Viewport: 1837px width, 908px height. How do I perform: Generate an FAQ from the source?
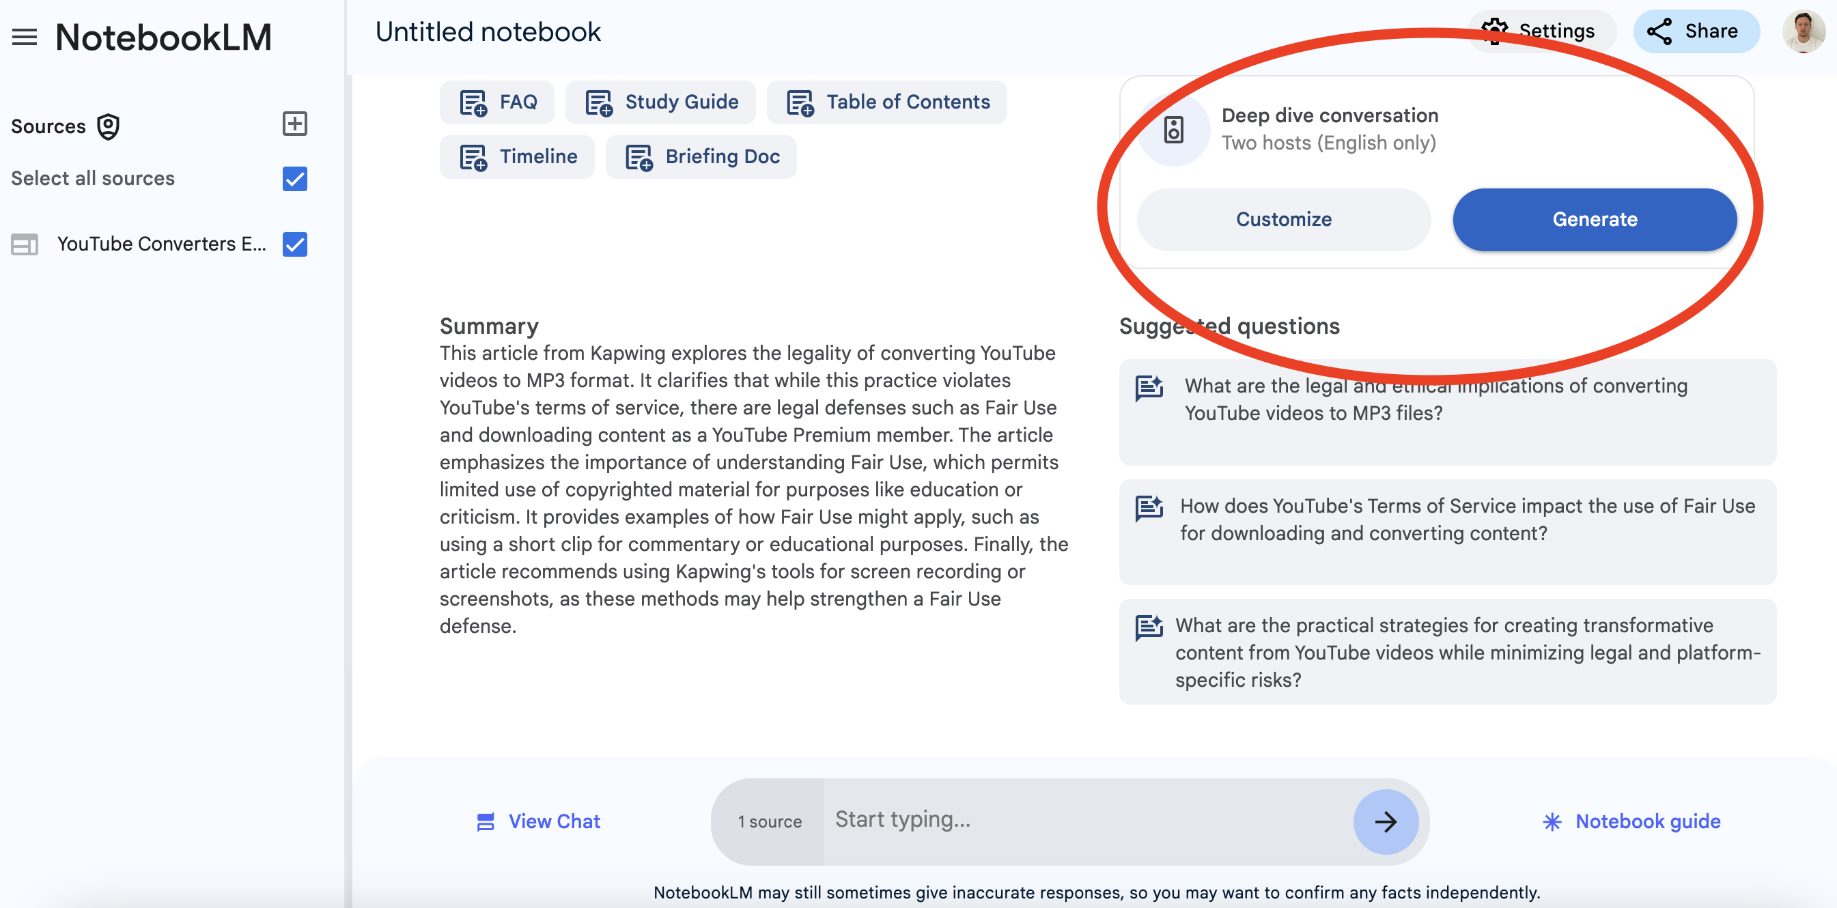click(497, 102)
